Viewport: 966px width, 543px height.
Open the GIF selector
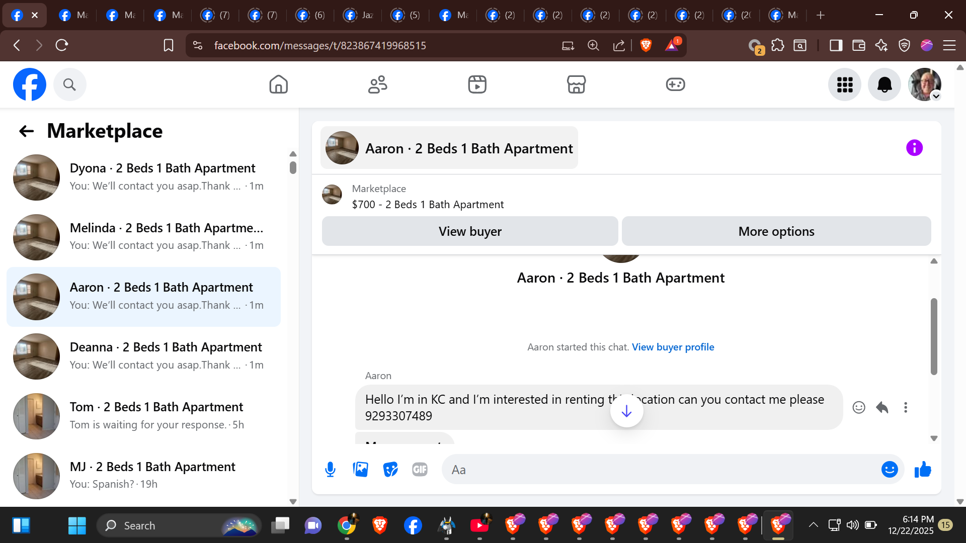click(x=420, y=470)
